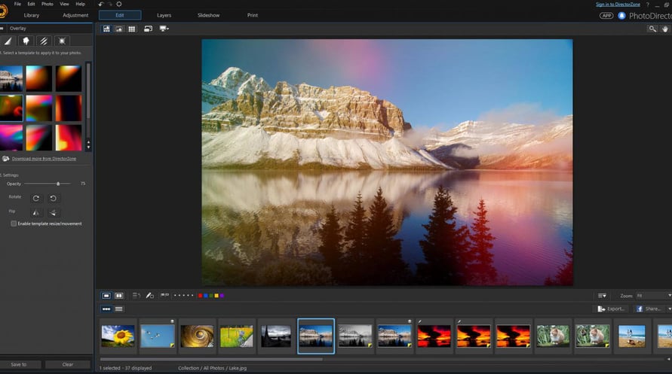Click the filmstrip horizontal scrollbar
This screenshot has width=672, height=374.
[211, 359]
